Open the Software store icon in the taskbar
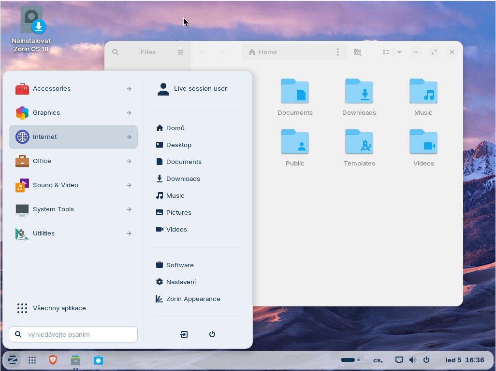The height and width of the screenshot is (371, 496). [98, 360]
